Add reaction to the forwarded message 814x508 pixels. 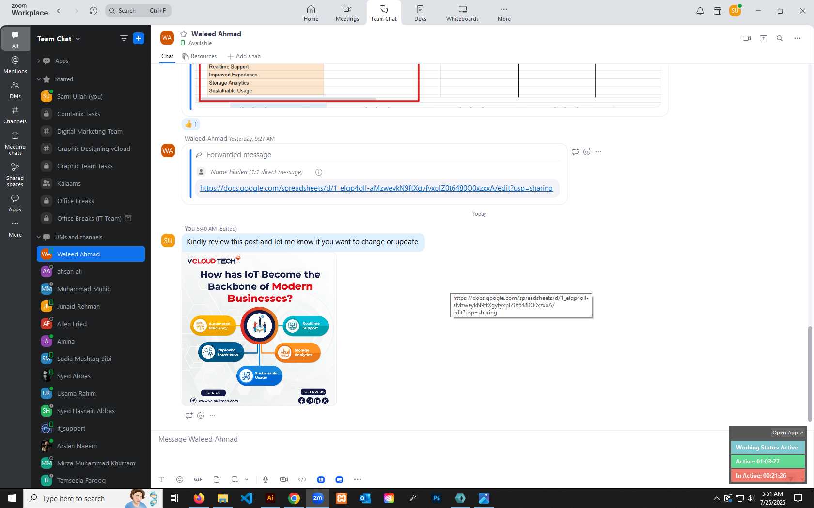[x=587, y=152]
